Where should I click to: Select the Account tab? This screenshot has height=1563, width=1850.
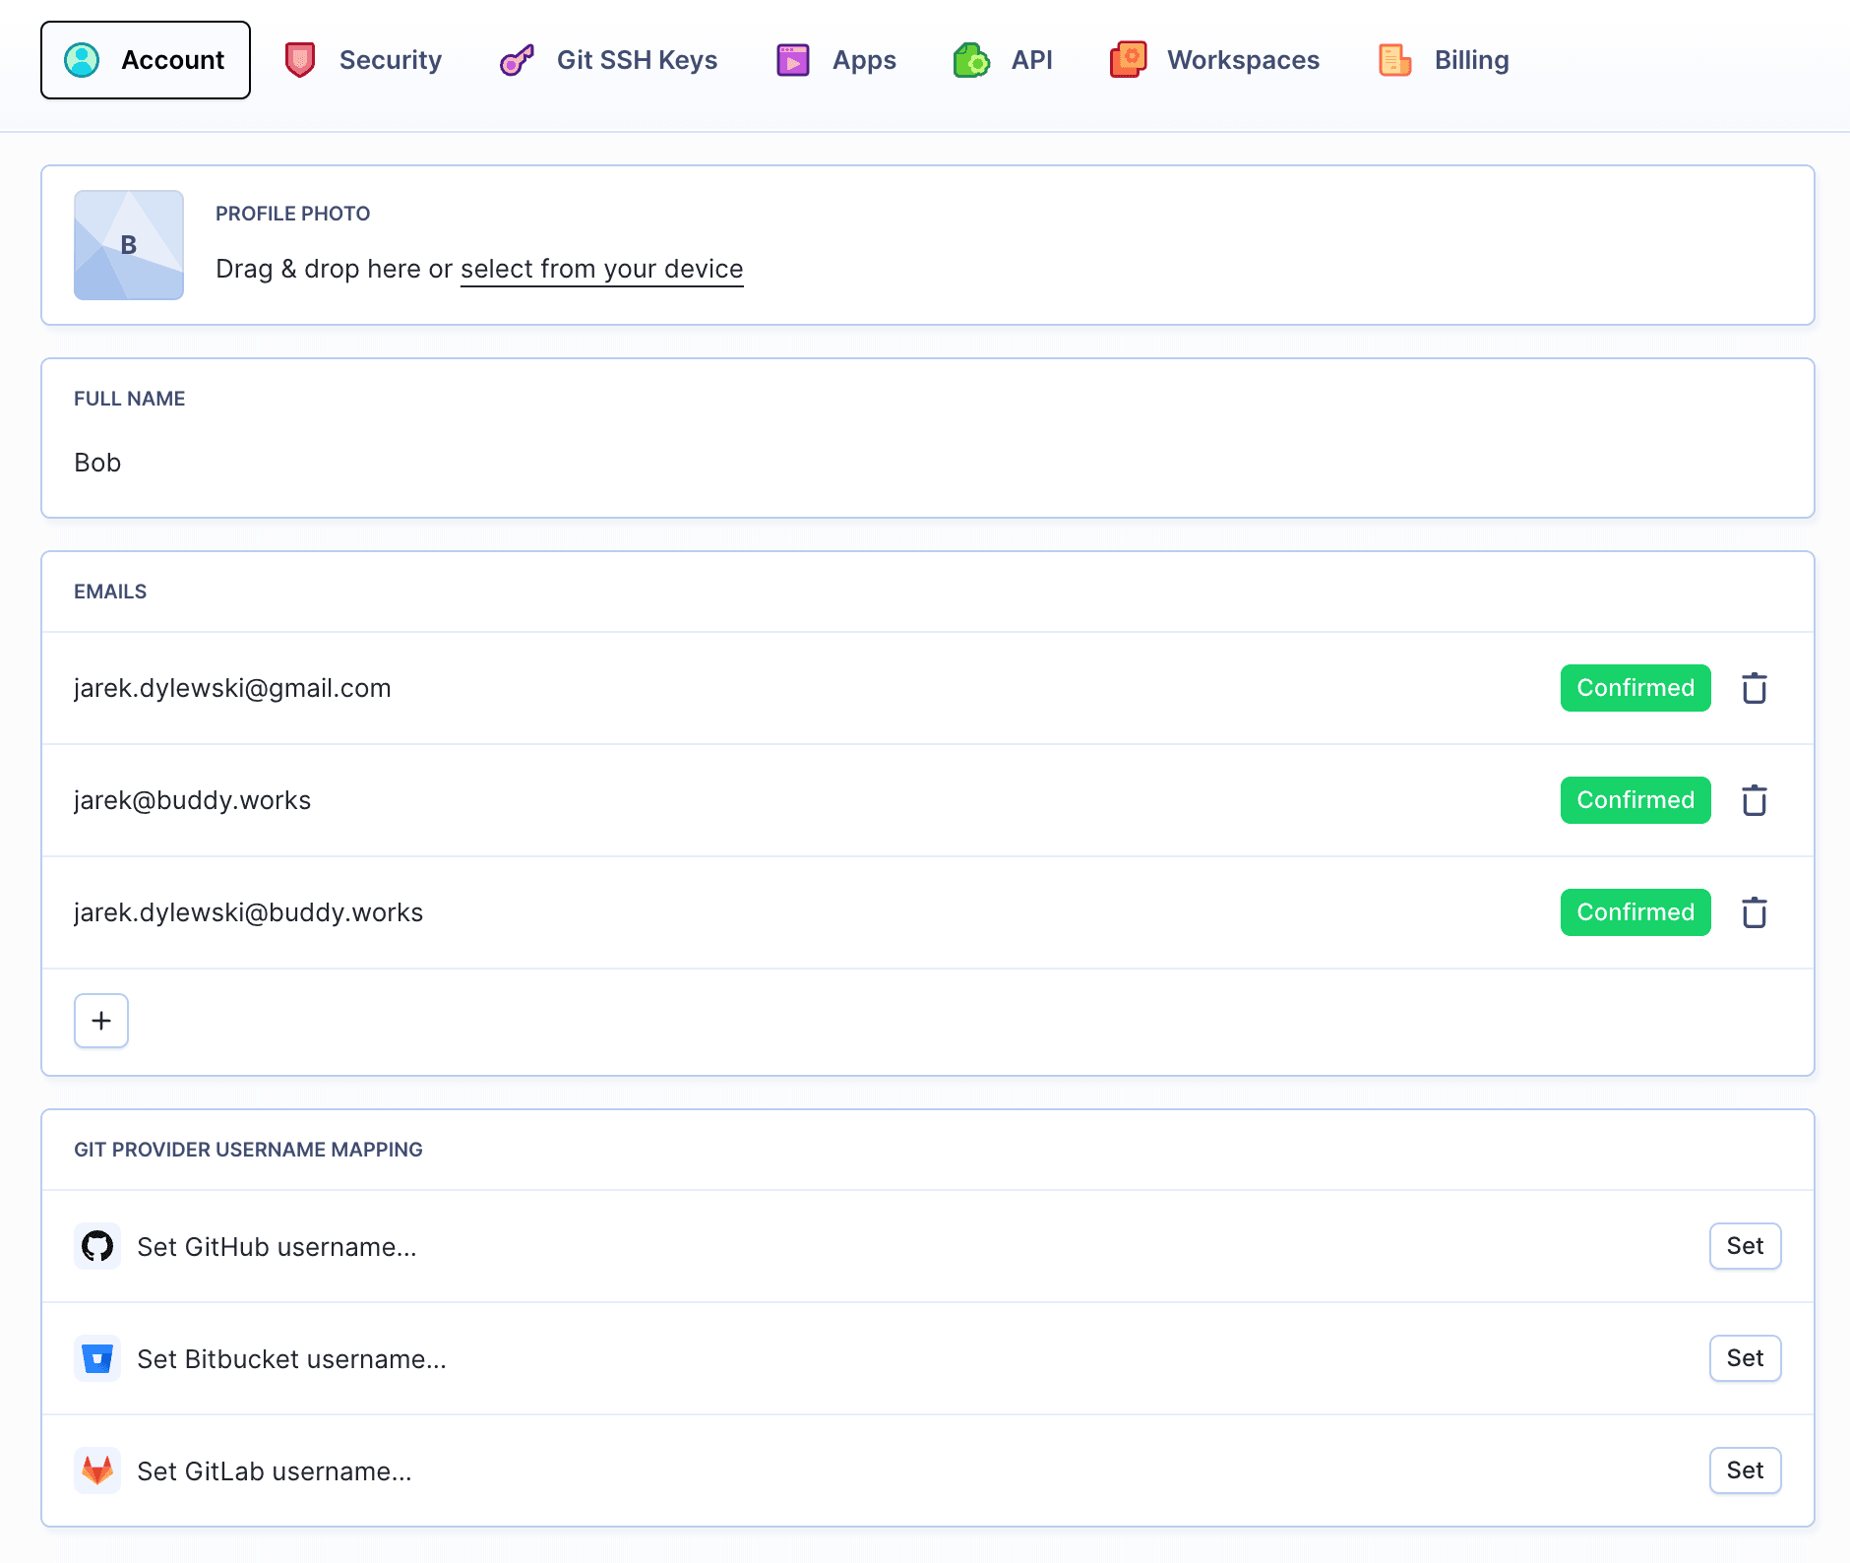(x=146, y=60)
